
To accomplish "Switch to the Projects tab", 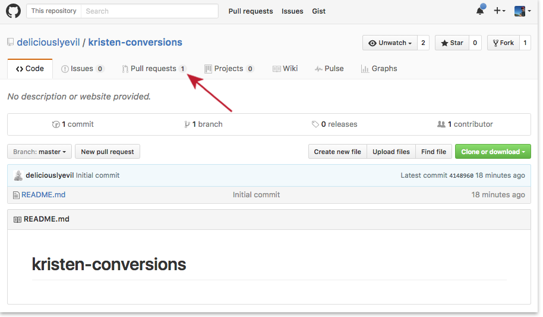I will tap(229, 69).
